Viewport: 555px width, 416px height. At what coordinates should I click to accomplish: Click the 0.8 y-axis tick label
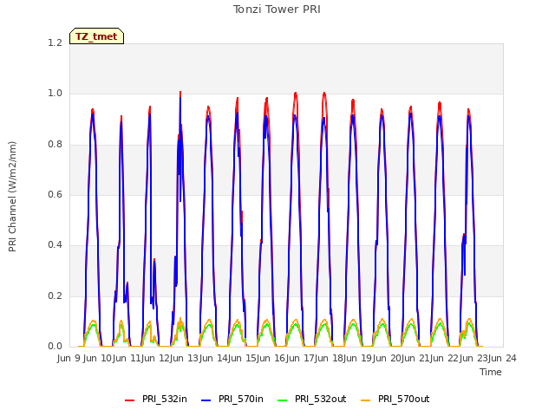(55, 145)
